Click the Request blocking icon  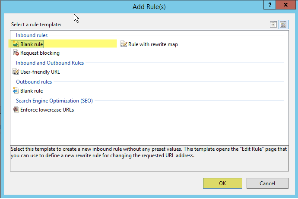coord(16,53)
